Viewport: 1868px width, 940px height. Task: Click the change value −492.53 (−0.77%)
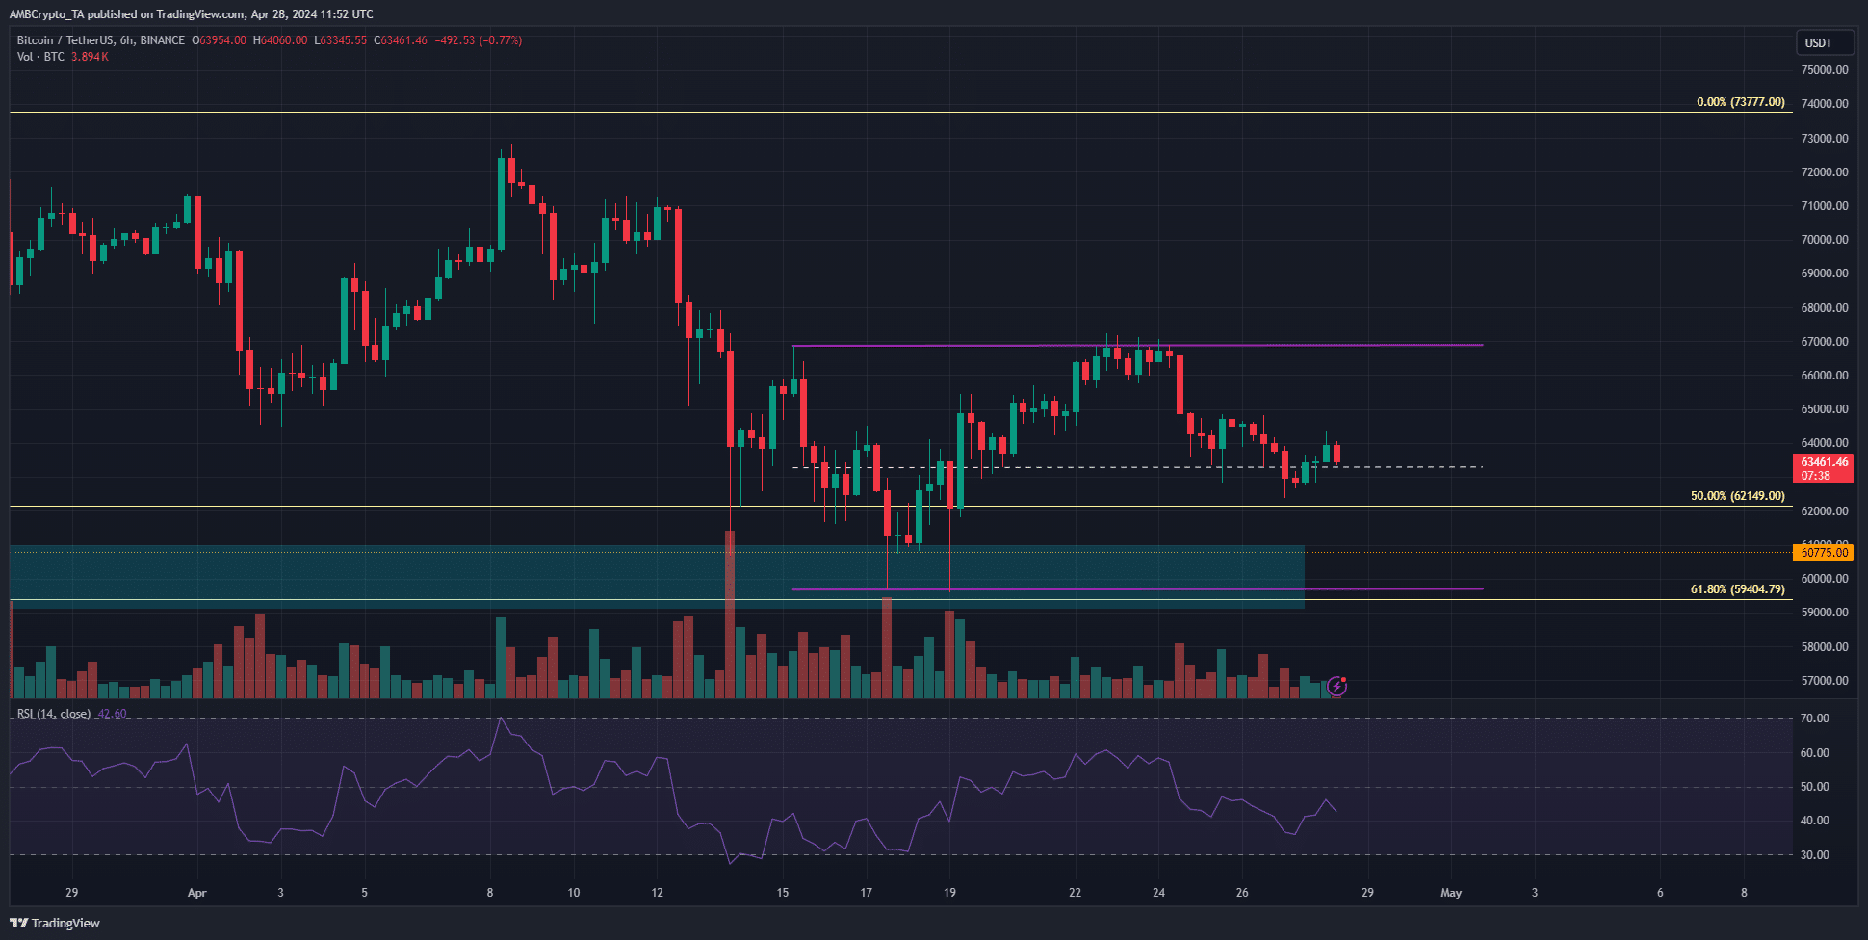pos(479,40)
